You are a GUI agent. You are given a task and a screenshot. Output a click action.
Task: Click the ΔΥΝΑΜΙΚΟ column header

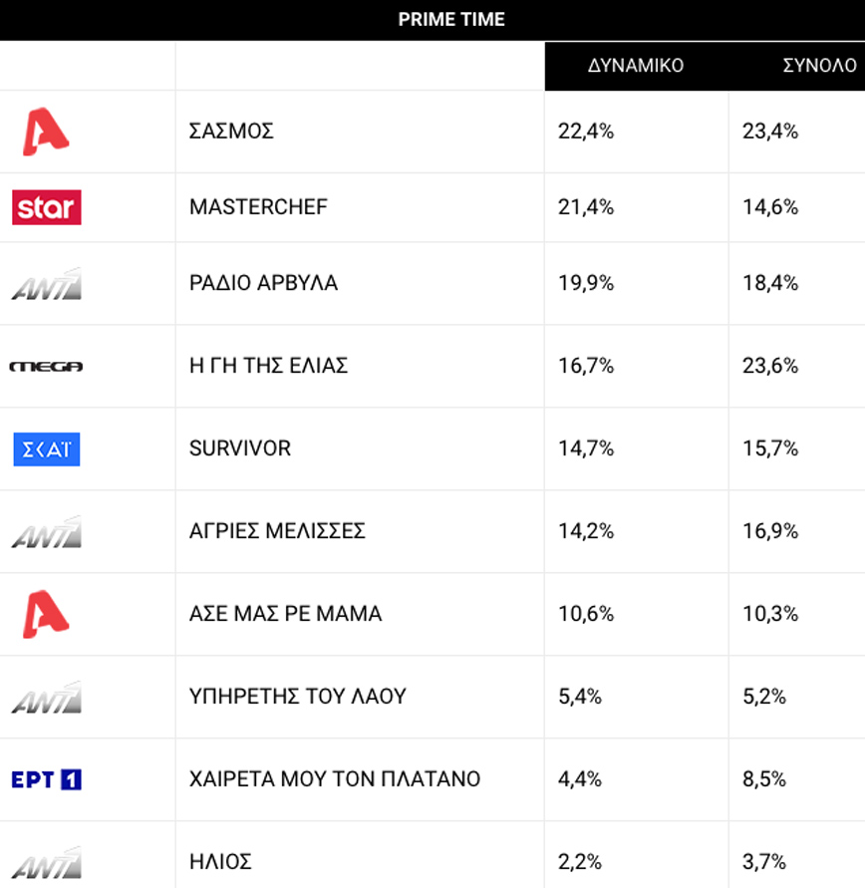click(636, 66)
